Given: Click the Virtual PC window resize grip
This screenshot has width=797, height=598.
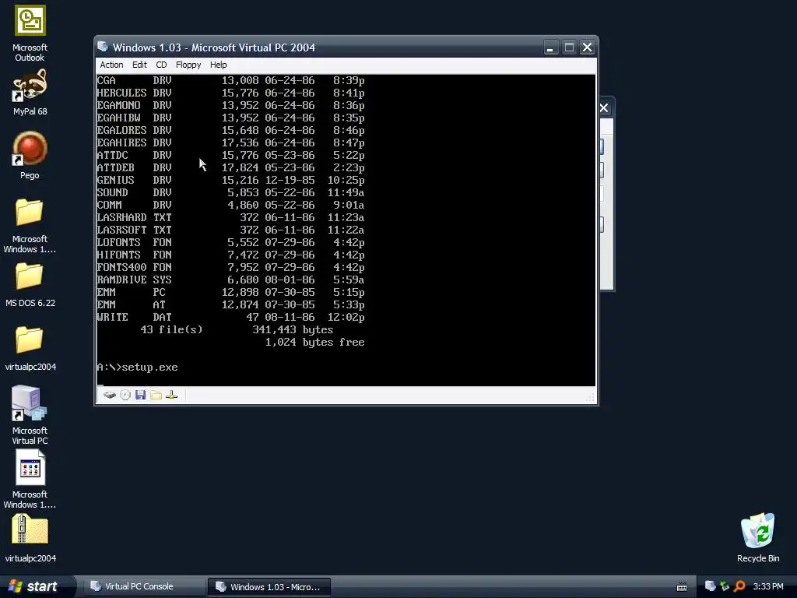Looking at the screenshot, I should point(590,398).
